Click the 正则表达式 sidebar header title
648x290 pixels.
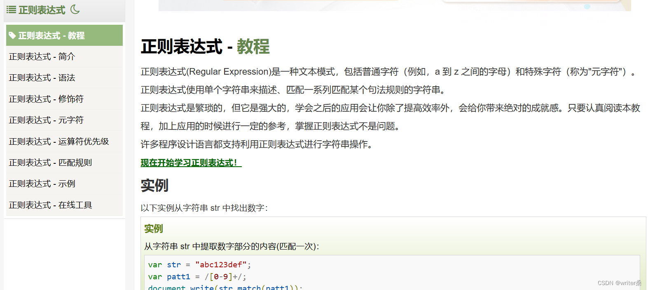coord(42,10)
